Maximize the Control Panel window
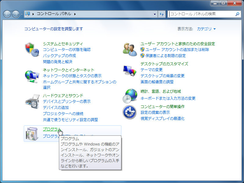Viewport: 244px width, 183px height. 223,3
